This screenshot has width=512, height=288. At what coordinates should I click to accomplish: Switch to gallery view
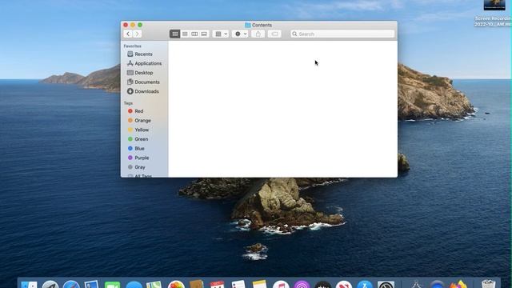[204, 34]
